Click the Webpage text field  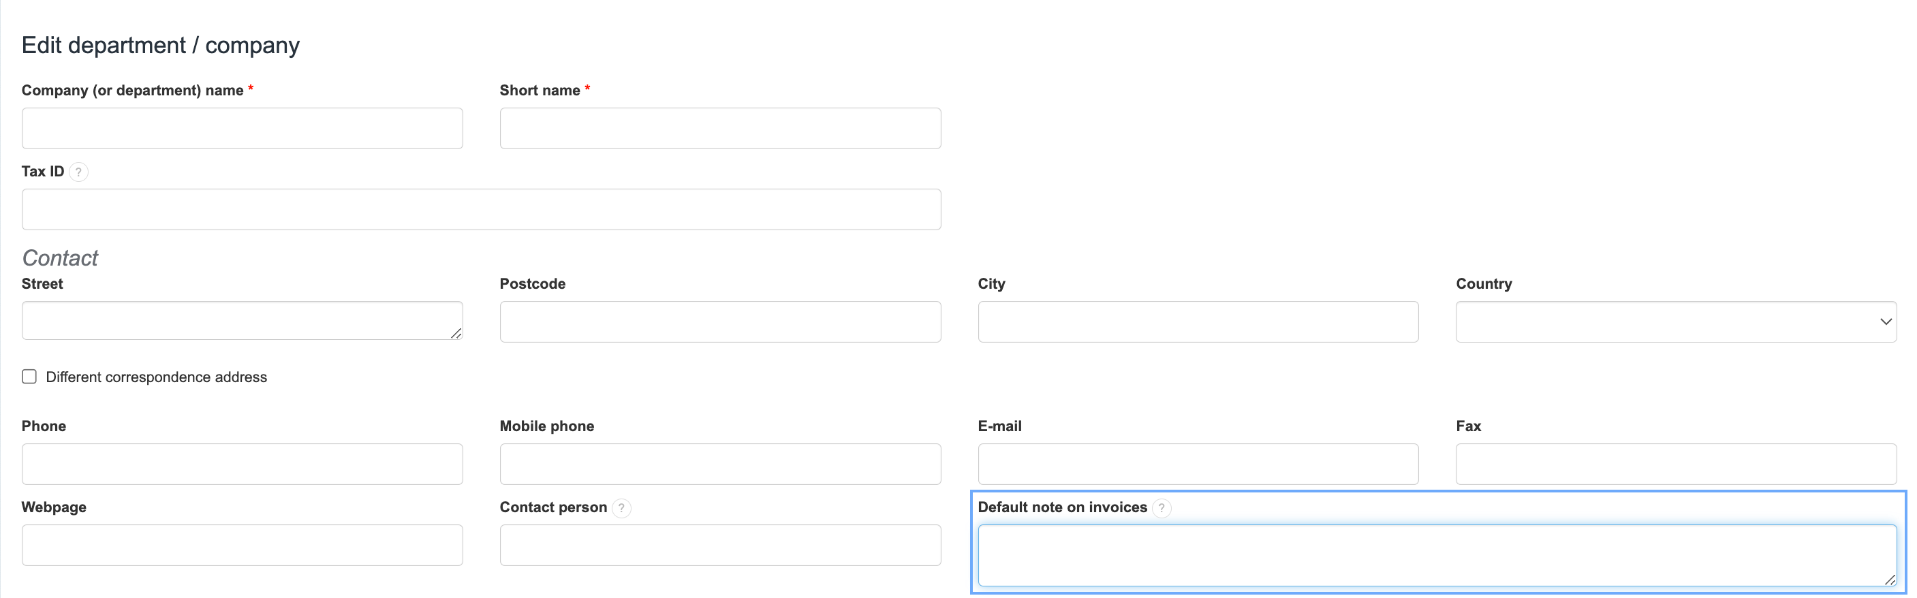pos(242,545)
